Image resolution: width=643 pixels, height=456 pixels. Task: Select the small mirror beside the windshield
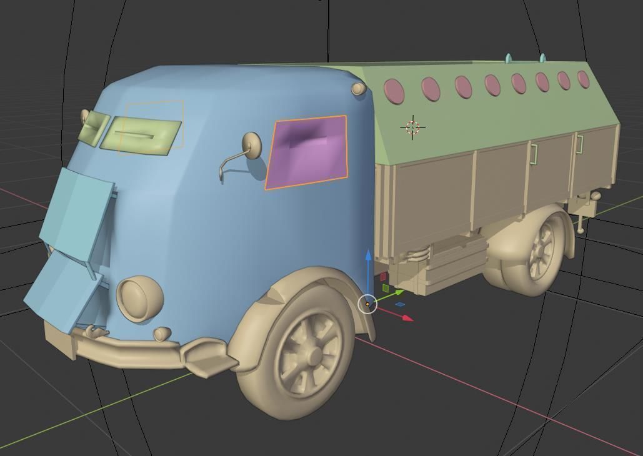(x=84, y=116)
